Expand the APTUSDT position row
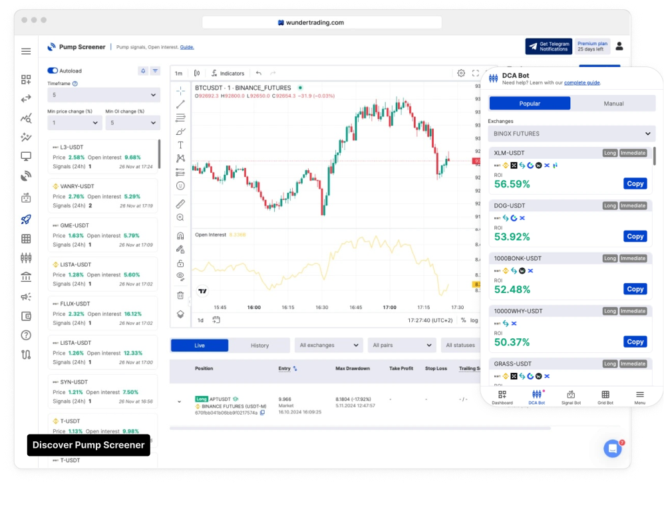Screen dimensions: 664x525 tap(179, 401)
